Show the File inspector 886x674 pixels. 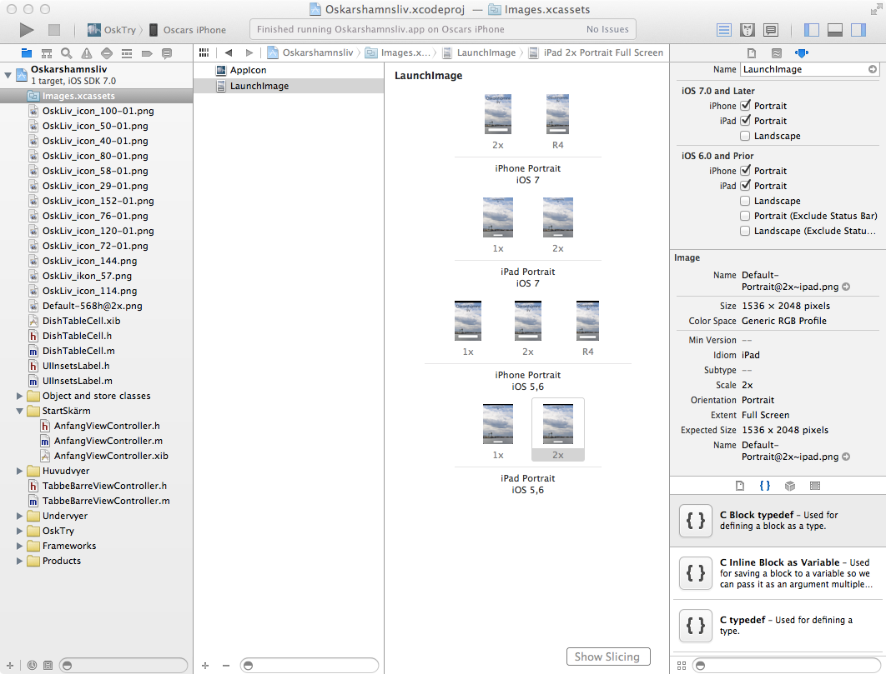click(x=752, y=53)
